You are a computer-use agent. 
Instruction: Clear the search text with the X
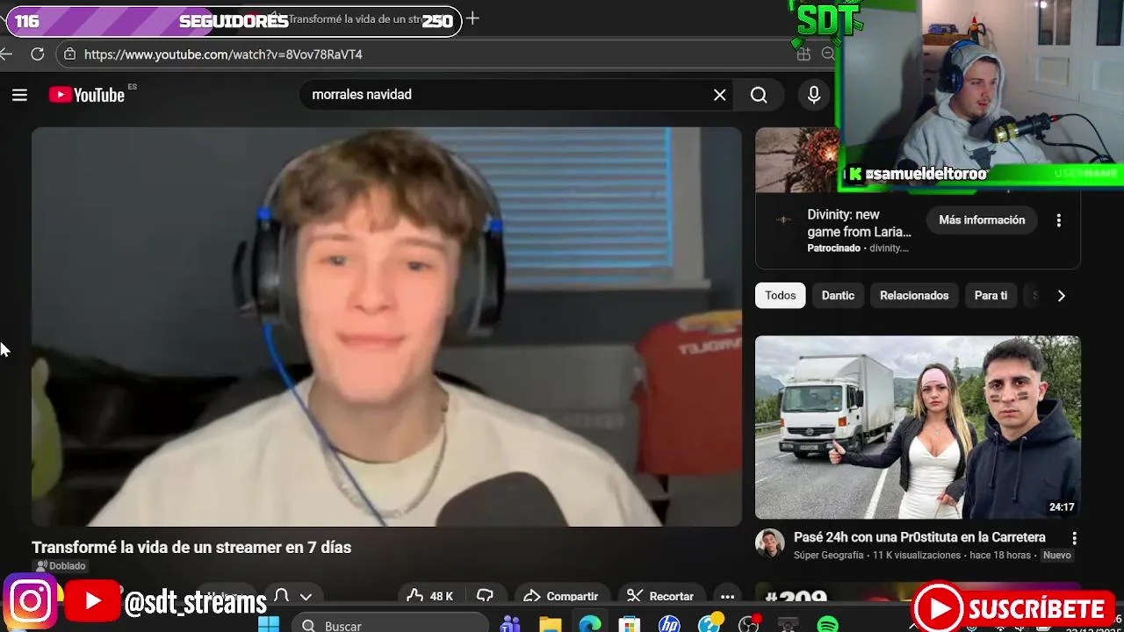(x=720, y=95)
